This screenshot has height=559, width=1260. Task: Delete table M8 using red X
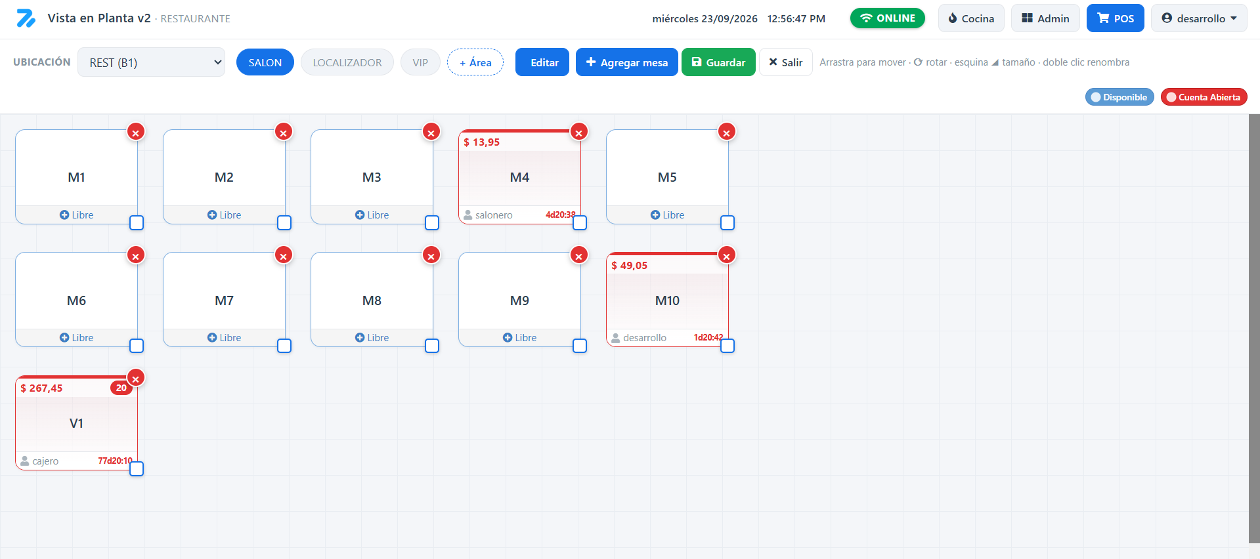coord(431,256)
